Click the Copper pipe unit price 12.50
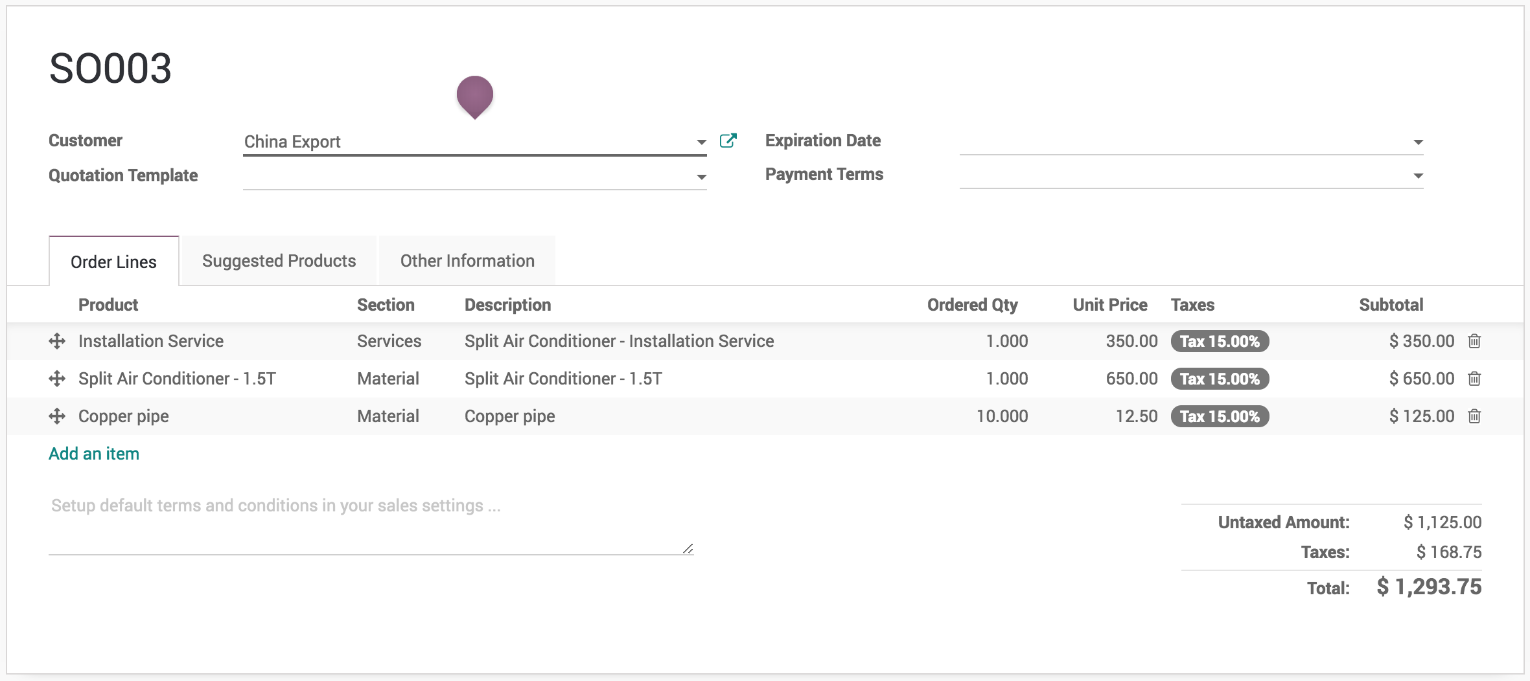 [1137, 416]
